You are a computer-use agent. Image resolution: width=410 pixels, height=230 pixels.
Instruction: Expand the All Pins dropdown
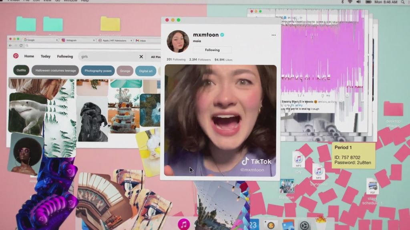(156, 57)
